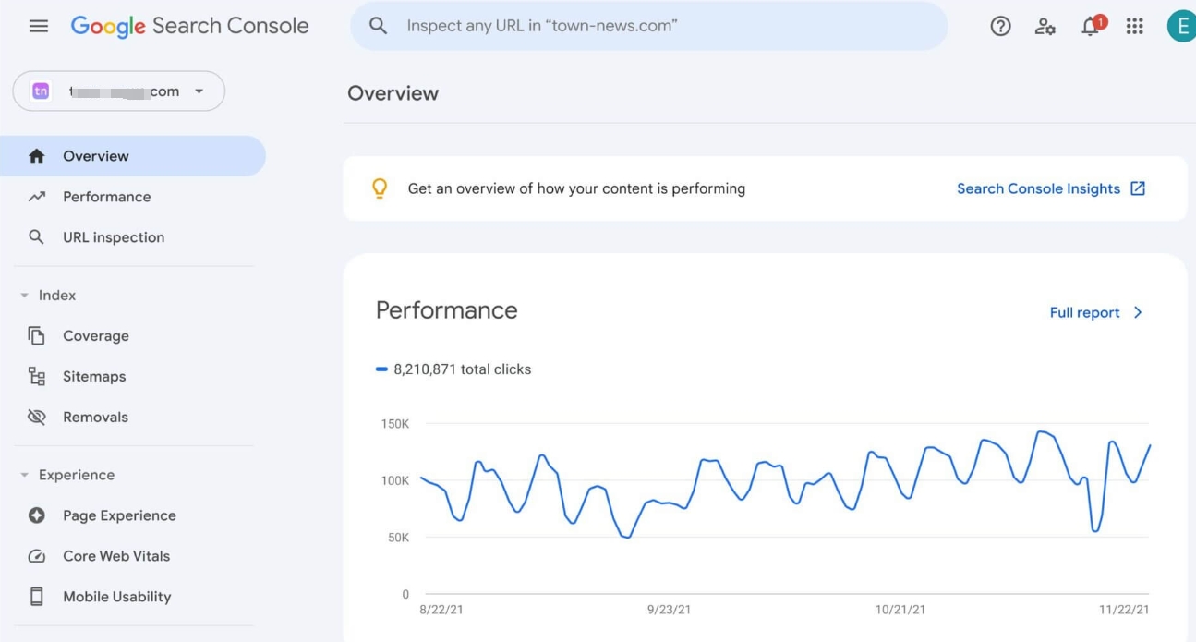
Task: Click the purple tn property icon
Action: click(41, 91)
